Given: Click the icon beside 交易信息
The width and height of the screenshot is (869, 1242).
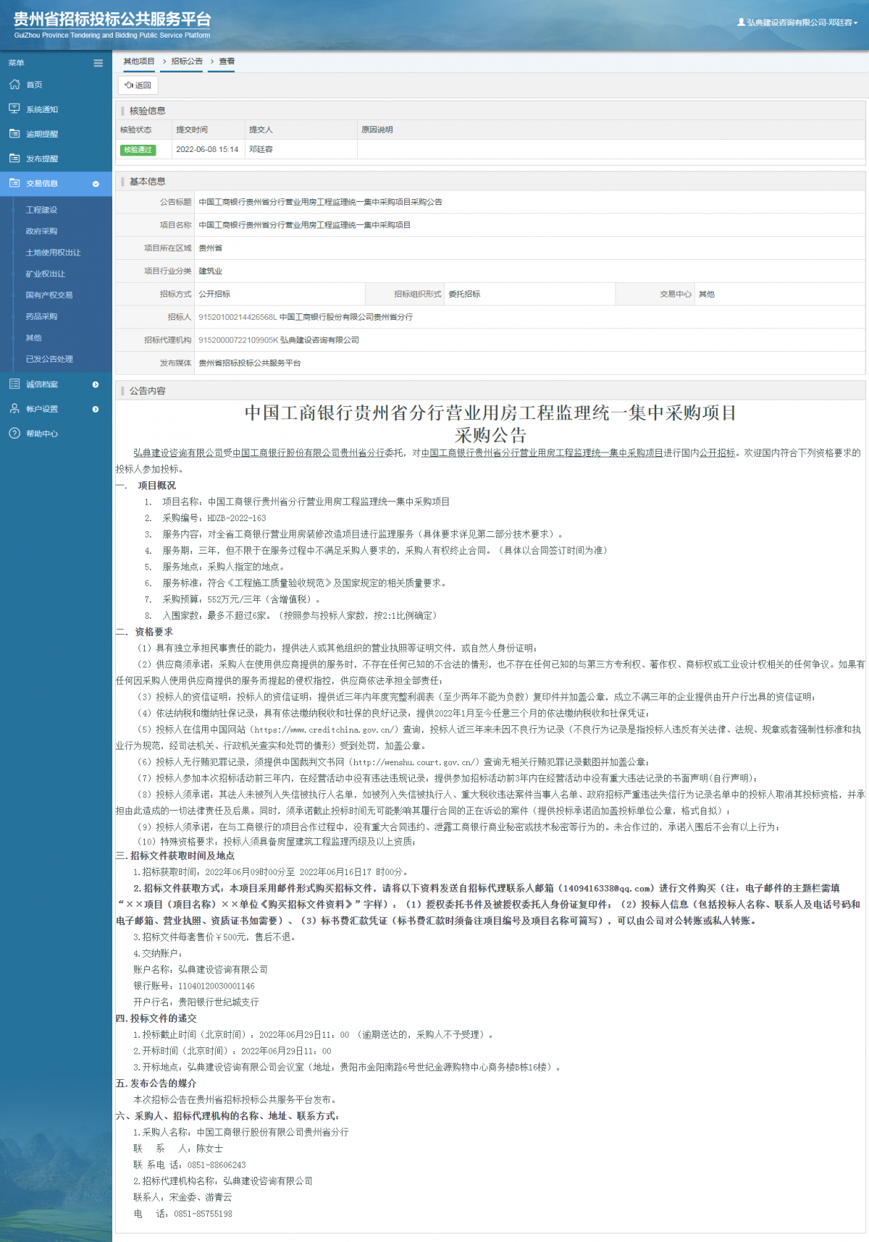Looking at the screenshot, I should pyautogui.click(x=14, y=183).
